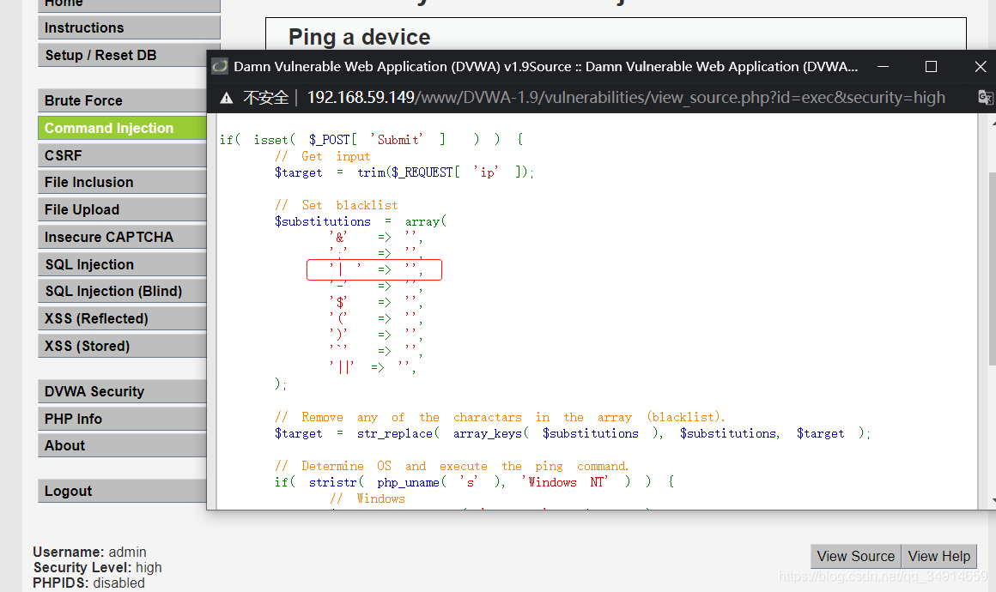This screenshot has width=996, height=592.
Task: Click Logout in sidebar
Action: [123, 491]
